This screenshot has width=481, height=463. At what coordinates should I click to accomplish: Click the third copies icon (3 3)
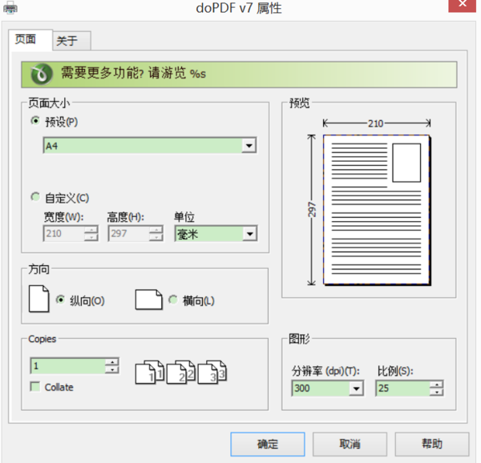tap(212, 372)
